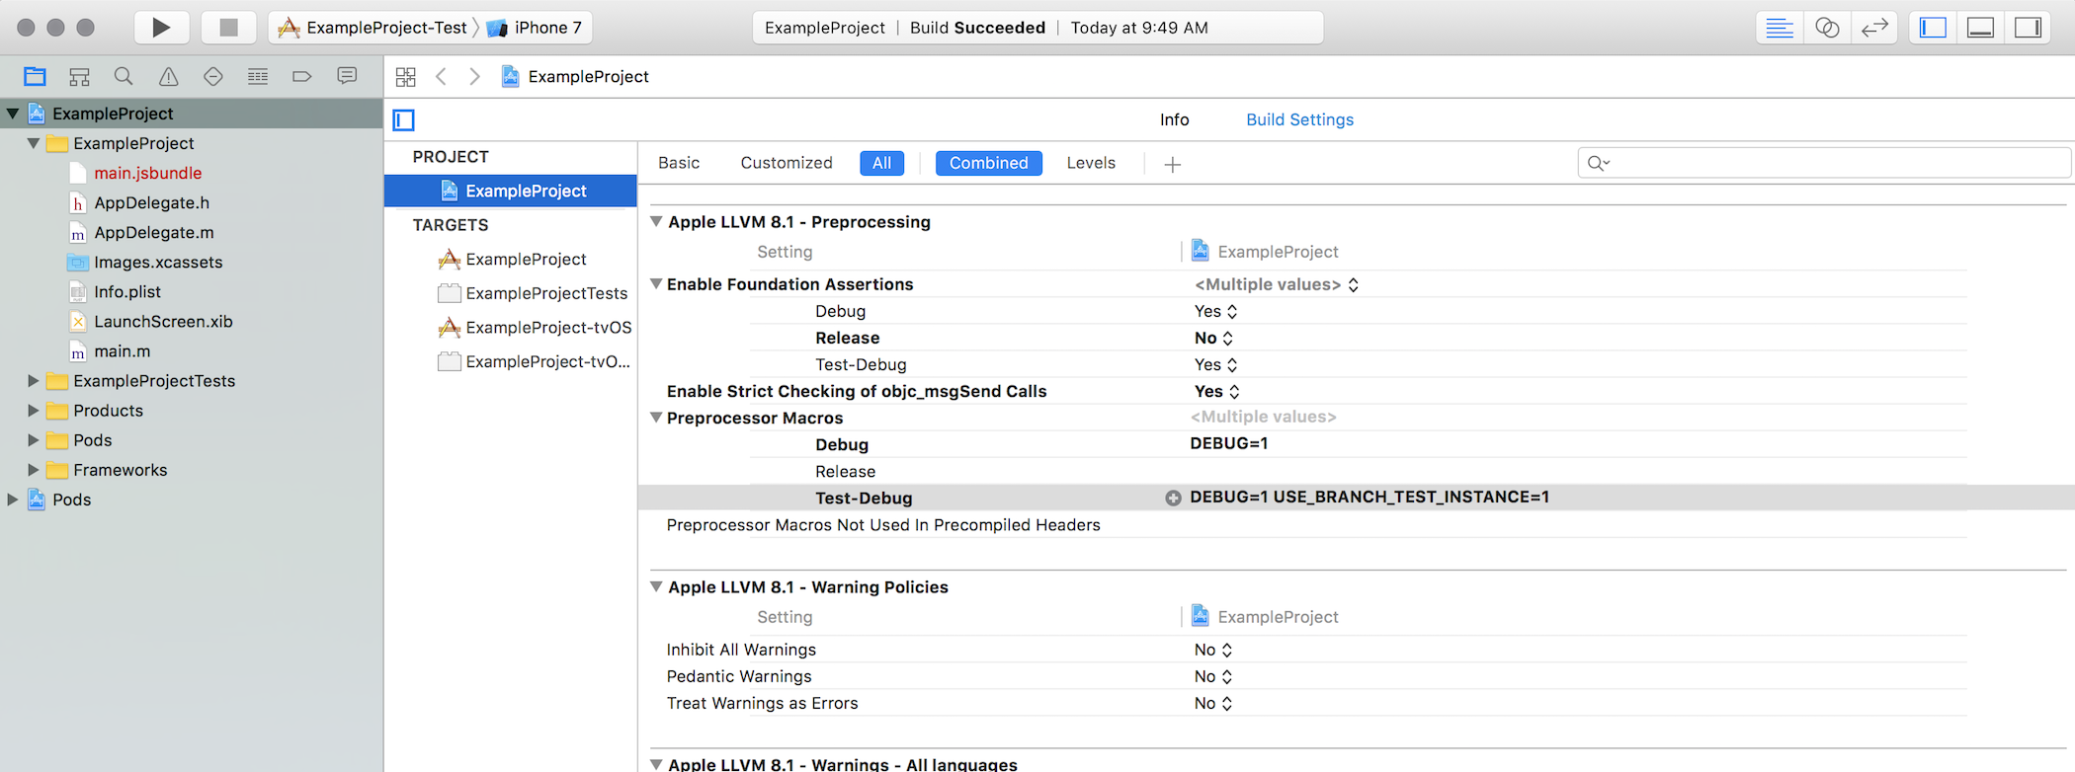The image size is (2075, 772).
Task: Toggle the Navigator pane visibility
Action: 1933,28
